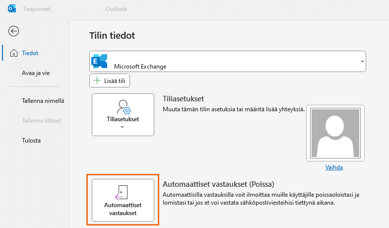Click the Automaattiset vastaukset (Poissa) heading
The height and width of the screenshot is (228, 389).
pyautogui.click(x=218, y=184)
